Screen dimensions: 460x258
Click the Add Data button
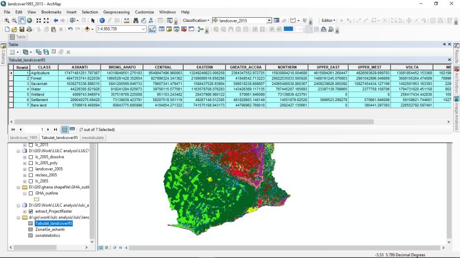tap(87, 29)
